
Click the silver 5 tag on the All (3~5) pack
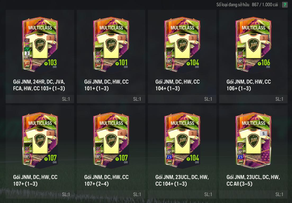[263, 133]
